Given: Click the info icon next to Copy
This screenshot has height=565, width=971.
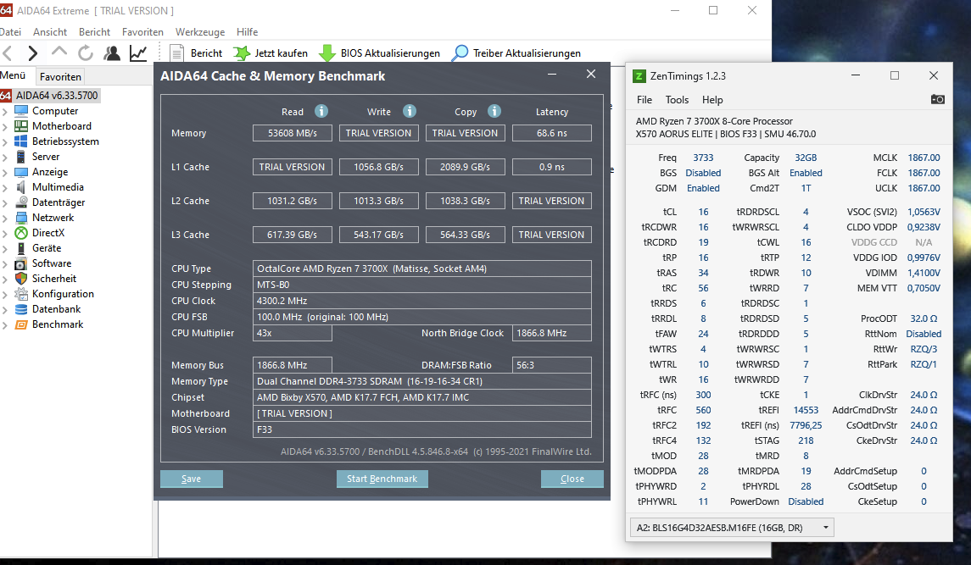Looking at the screenshot, I should tap(494, 111).
